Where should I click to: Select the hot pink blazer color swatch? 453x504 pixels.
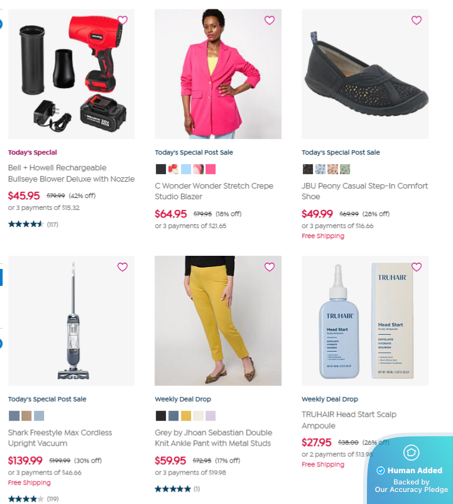[x=210, y=169]
